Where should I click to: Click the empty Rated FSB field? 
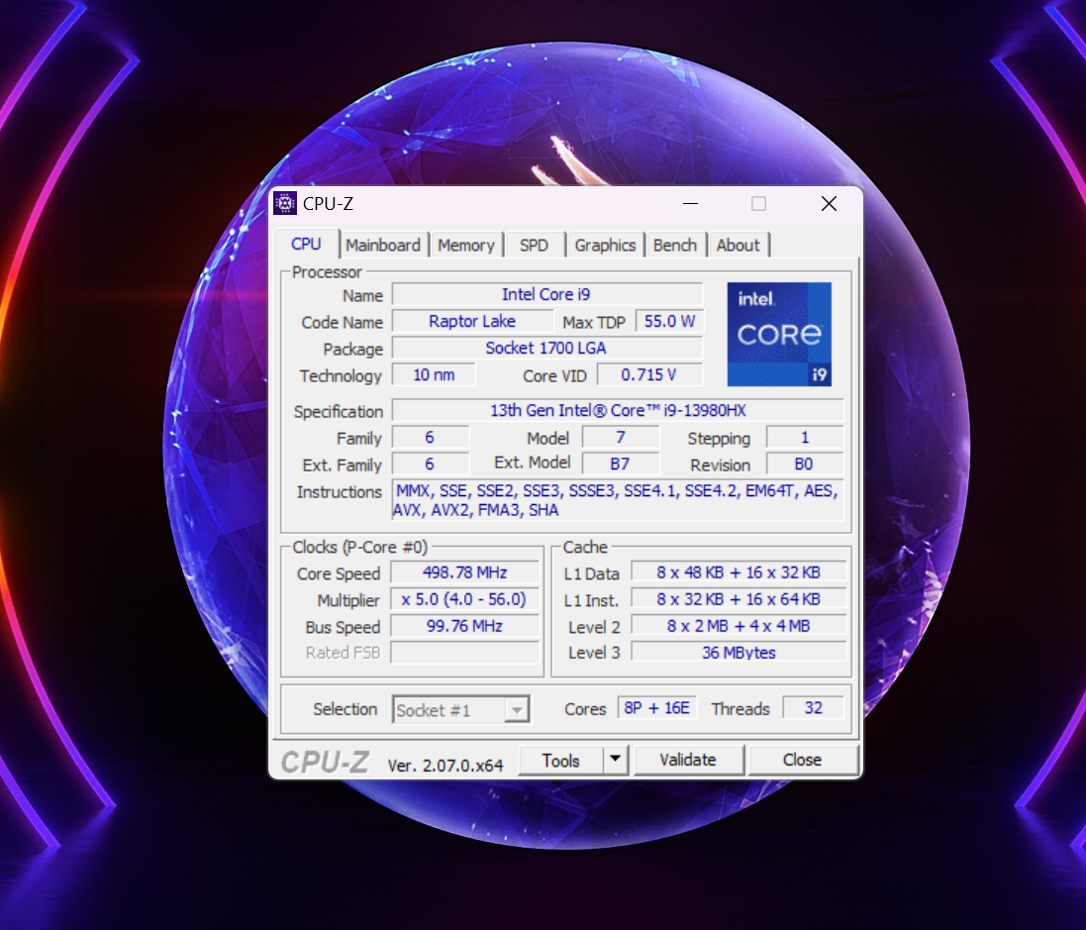click(x=464, y=653)
